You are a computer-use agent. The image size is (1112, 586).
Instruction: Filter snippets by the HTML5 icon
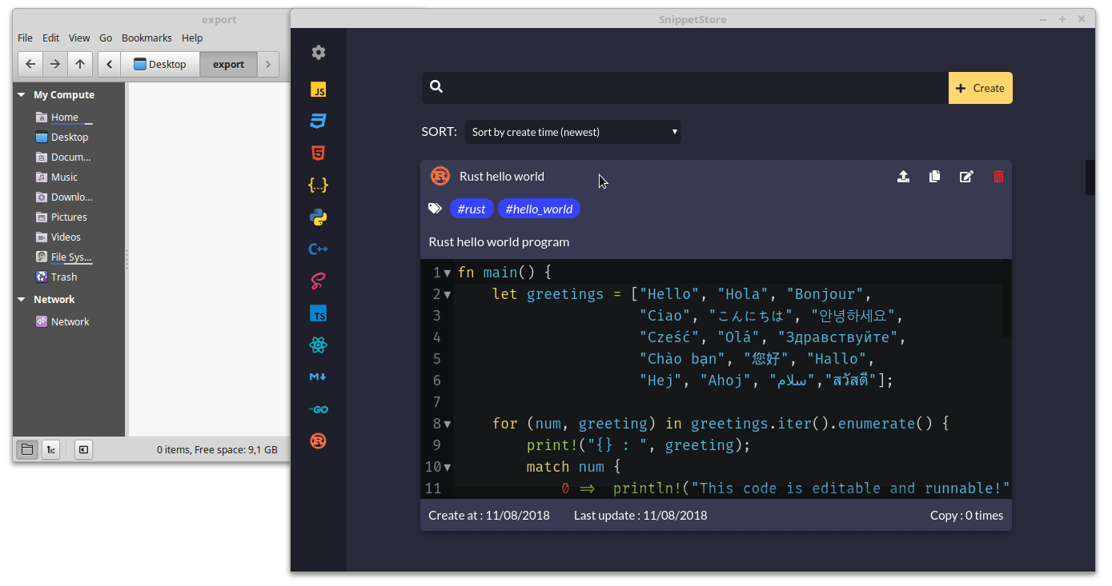coord(319,153)
